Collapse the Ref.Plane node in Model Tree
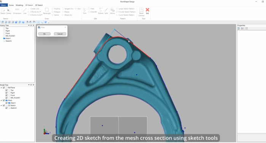Viewport: 266px width, 143px height. click(x=1, y=88)
